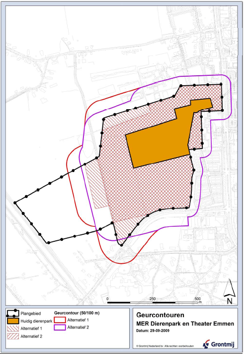This screenshot has height=354, width=244.
Task: Click the 250 label on scale bar
Action: [153, 299]
